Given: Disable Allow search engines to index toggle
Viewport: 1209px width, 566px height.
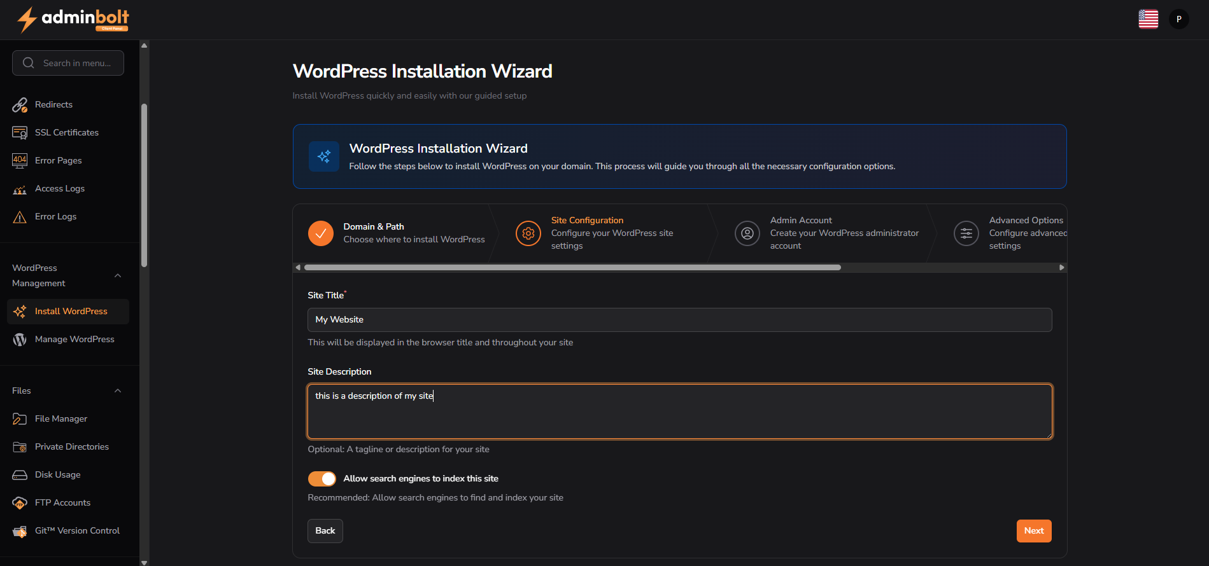Looking at the screenshot, I should [x=322, y=479].
